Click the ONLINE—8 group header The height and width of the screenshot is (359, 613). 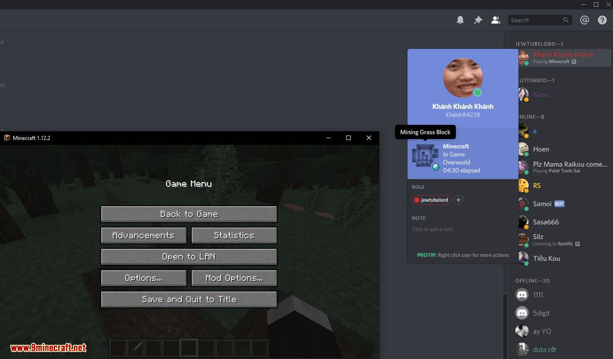click(530, 117)
